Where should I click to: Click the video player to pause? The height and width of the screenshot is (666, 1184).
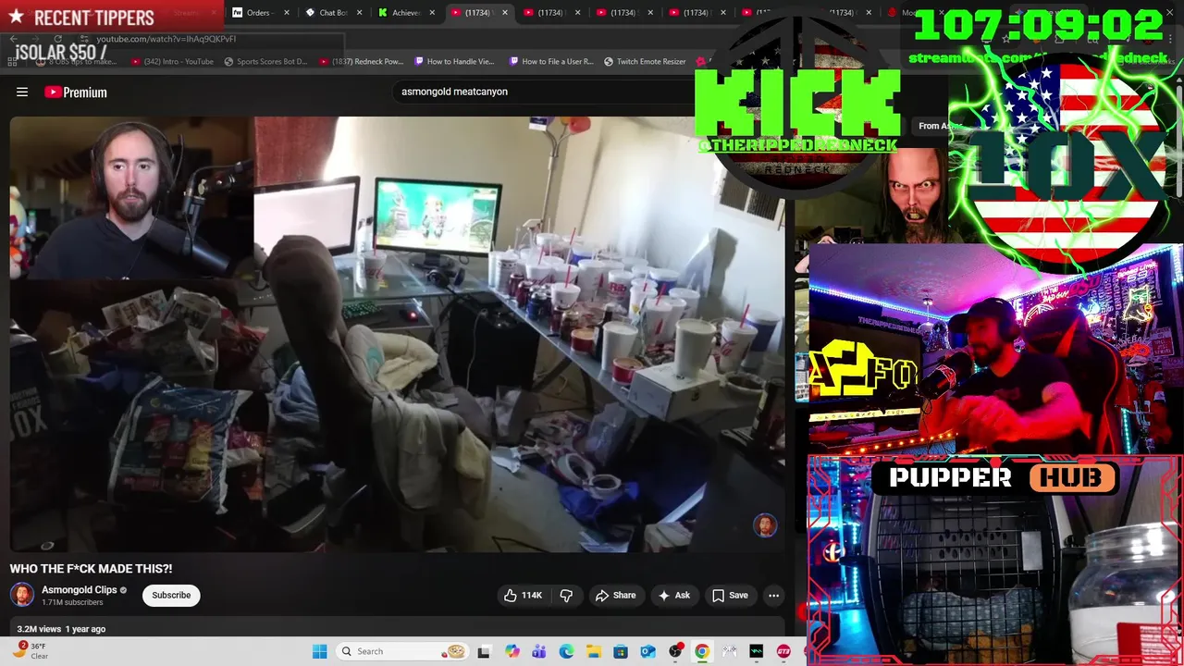pos(398,333)
